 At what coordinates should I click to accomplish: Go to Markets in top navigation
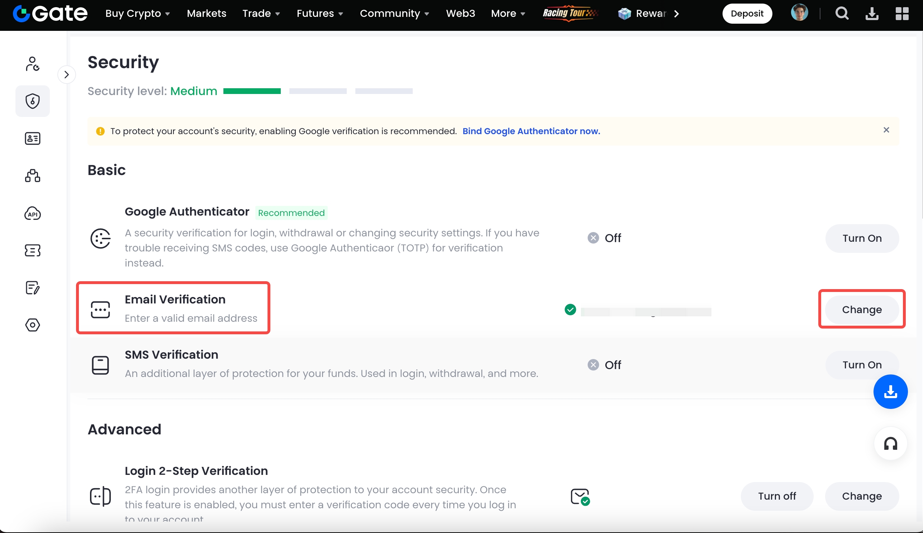(207, 14)
